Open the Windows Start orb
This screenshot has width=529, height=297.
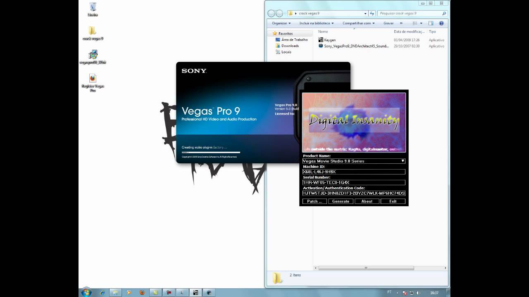(x=86, y=292)
